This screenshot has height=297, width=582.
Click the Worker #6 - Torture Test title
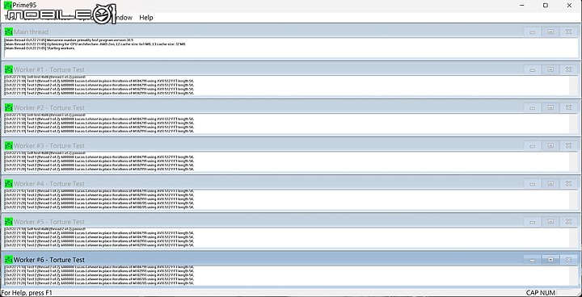[49, 260]
